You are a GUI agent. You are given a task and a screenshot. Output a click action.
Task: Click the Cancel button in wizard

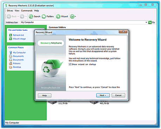click(x=118, y=95)
